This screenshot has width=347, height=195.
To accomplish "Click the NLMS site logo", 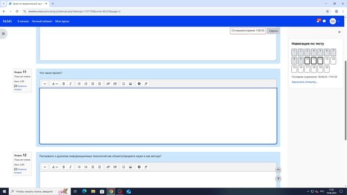I will (7, 21).
